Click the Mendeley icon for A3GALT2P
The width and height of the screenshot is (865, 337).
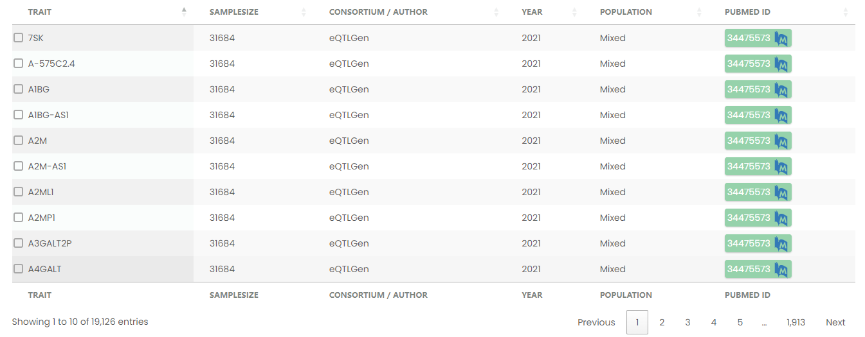[781, 244]
